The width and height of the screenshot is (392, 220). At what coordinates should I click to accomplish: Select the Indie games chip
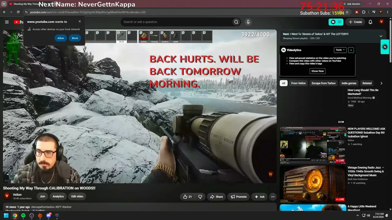349,83
